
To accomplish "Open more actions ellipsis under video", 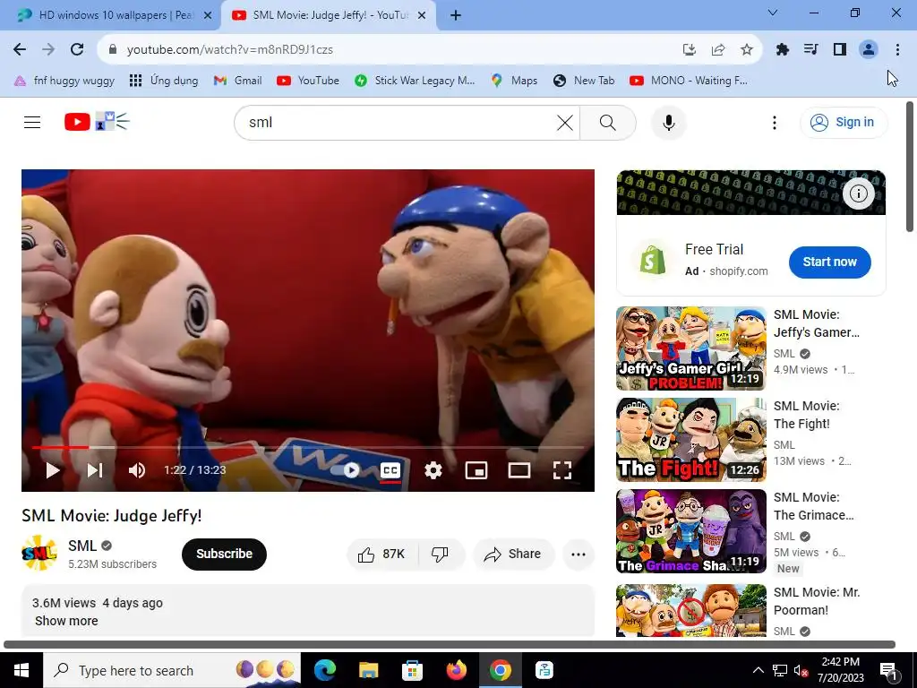I will click(578, 554).
